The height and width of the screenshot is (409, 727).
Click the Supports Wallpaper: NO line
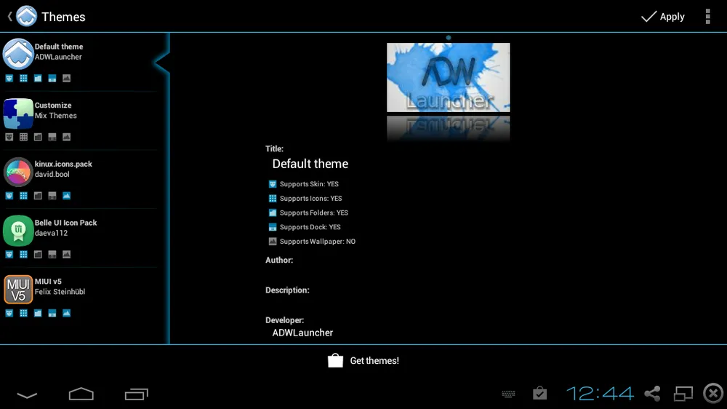[x=312, y=242]
